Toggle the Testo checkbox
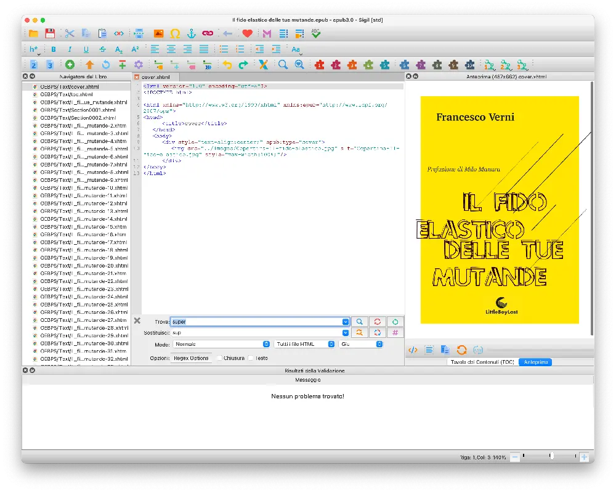Screen dimensions: 616x492 (x=251, y=358)
